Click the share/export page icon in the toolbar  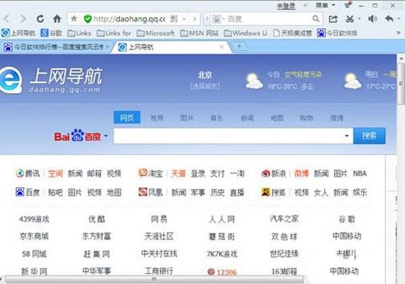coord(333,19)
